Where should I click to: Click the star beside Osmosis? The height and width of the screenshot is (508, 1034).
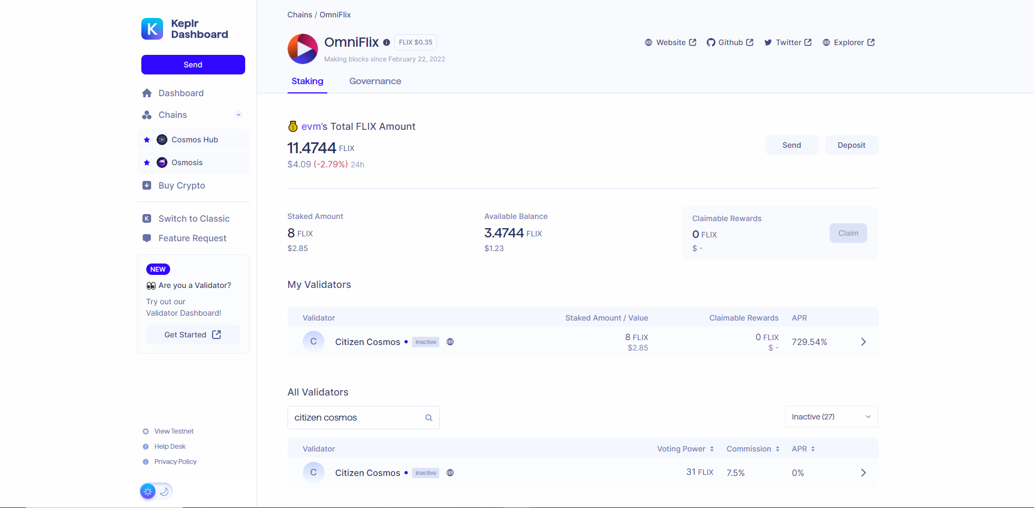point(147,162)
